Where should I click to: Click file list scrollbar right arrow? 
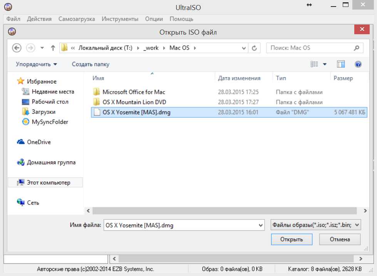pyautogui.click(x=365, y=211)
